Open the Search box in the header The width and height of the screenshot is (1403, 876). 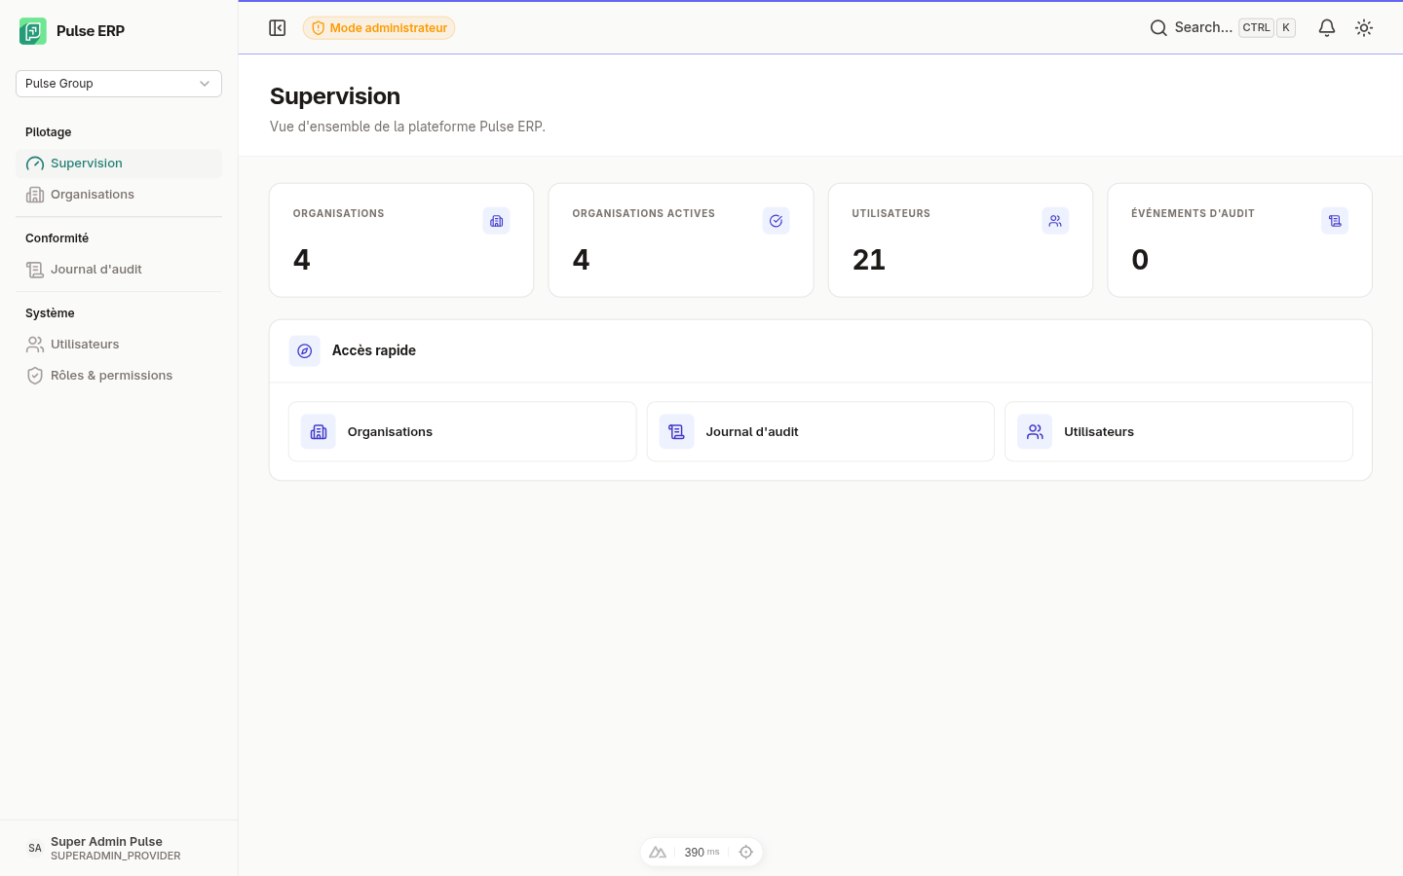tap(1223, 28)
